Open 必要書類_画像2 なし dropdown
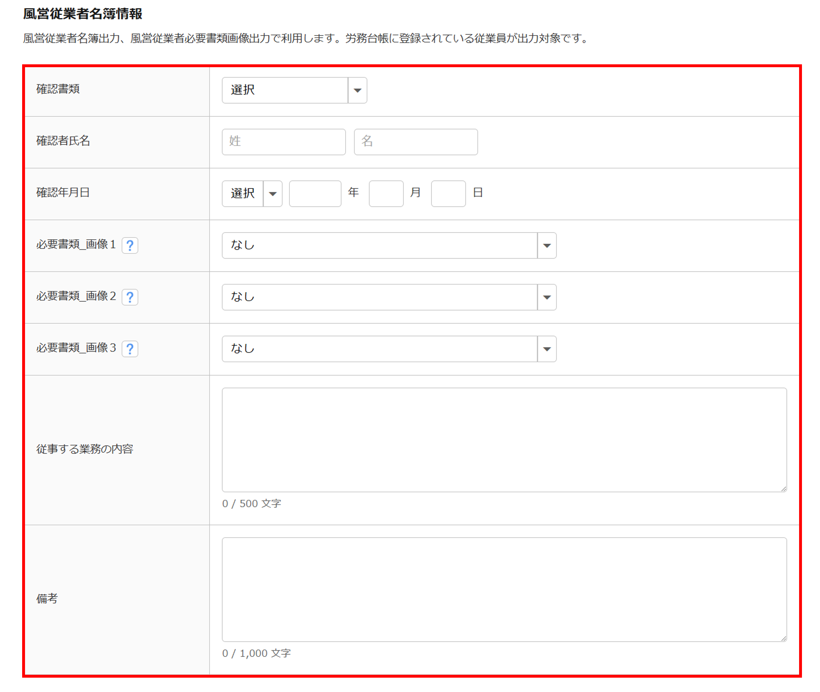820x692 pixels. coord(379,297)
